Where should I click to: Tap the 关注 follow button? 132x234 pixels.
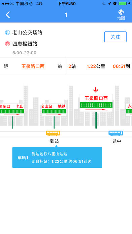115,37
